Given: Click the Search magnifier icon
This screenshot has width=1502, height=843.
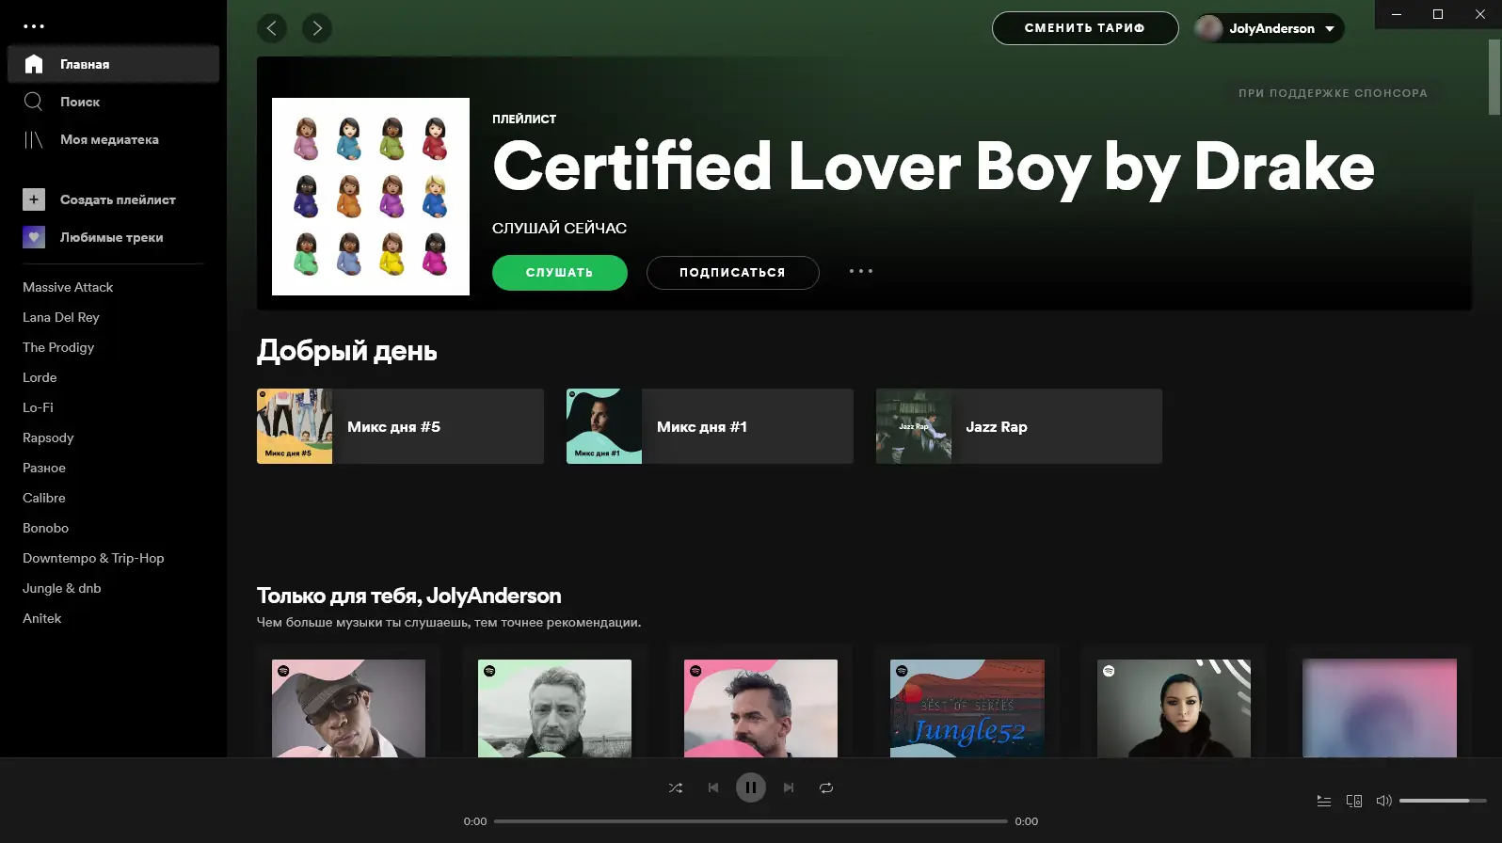Looking at the screenshot, I should [x=34, y=102].
